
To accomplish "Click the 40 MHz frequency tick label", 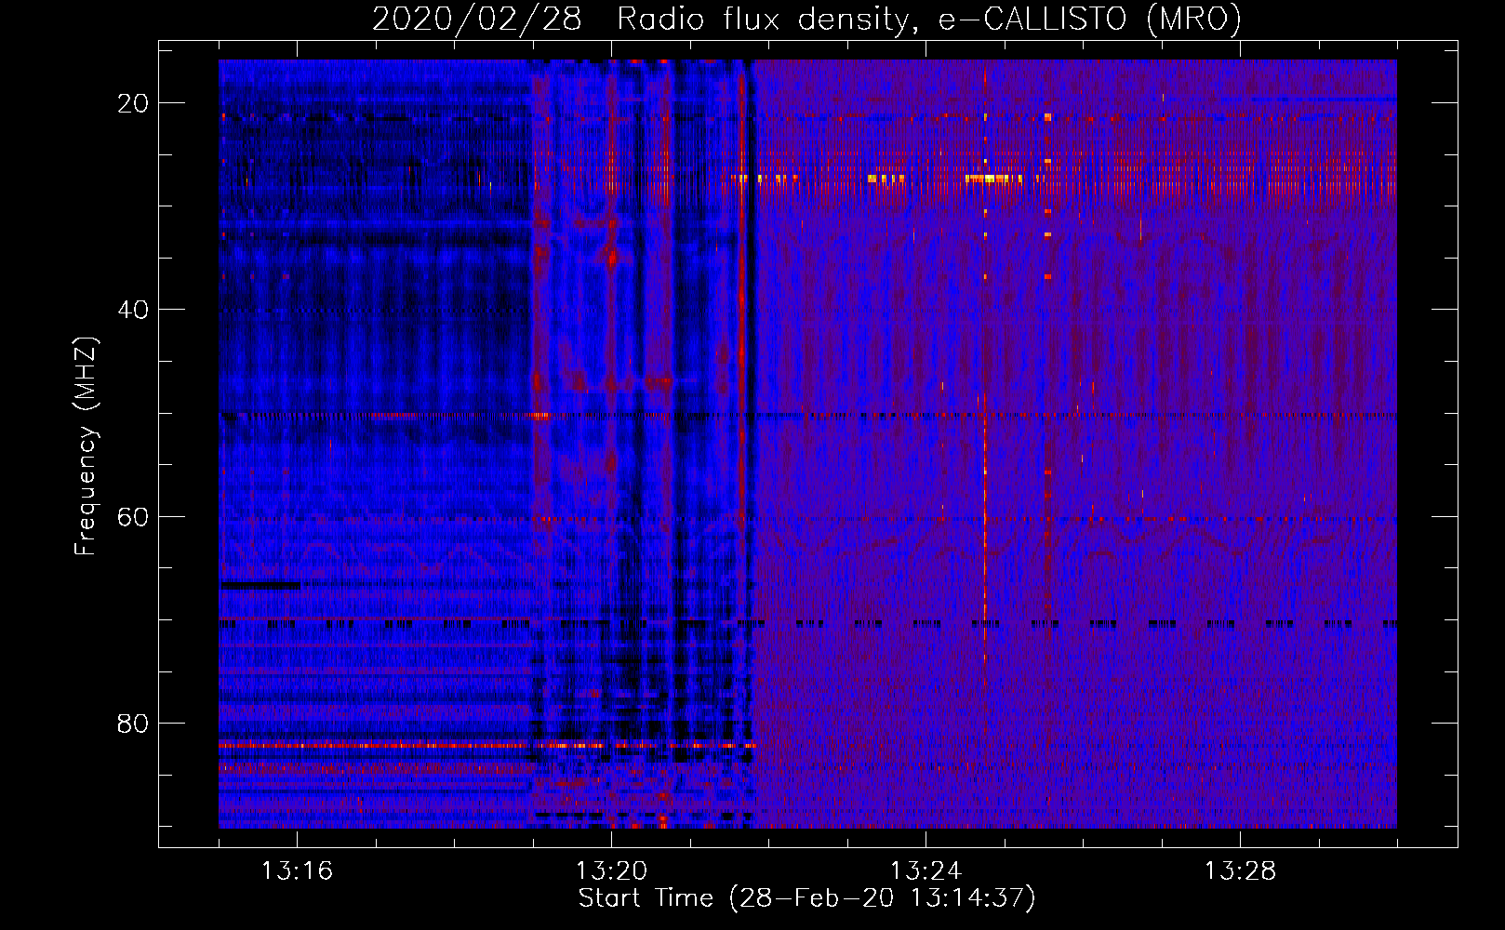I will [133, 310].
